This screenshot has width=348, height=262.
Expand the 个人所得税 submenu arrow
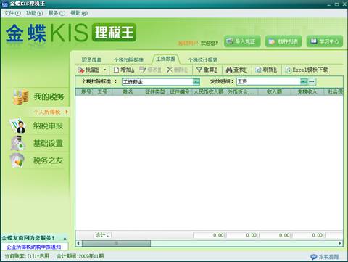coord(67,112)
